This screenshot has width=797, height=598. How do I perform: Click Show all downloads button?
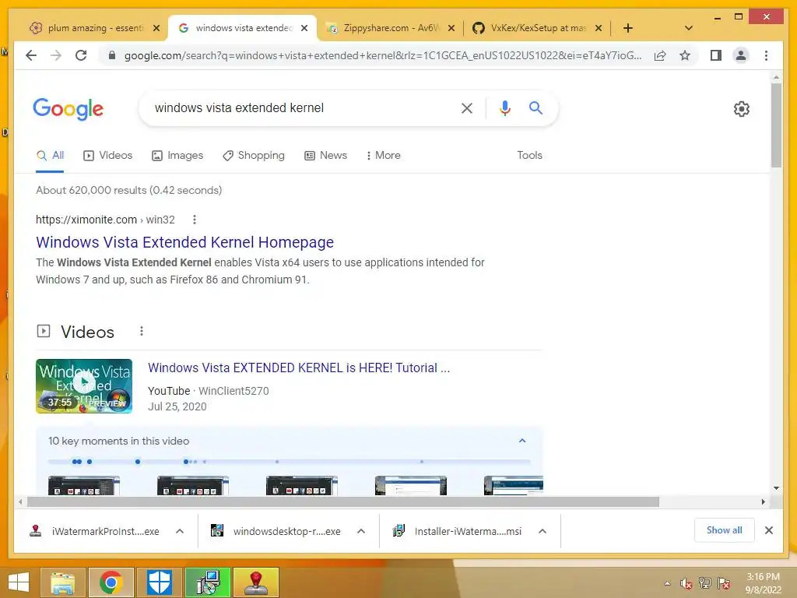tap(724, 530)
